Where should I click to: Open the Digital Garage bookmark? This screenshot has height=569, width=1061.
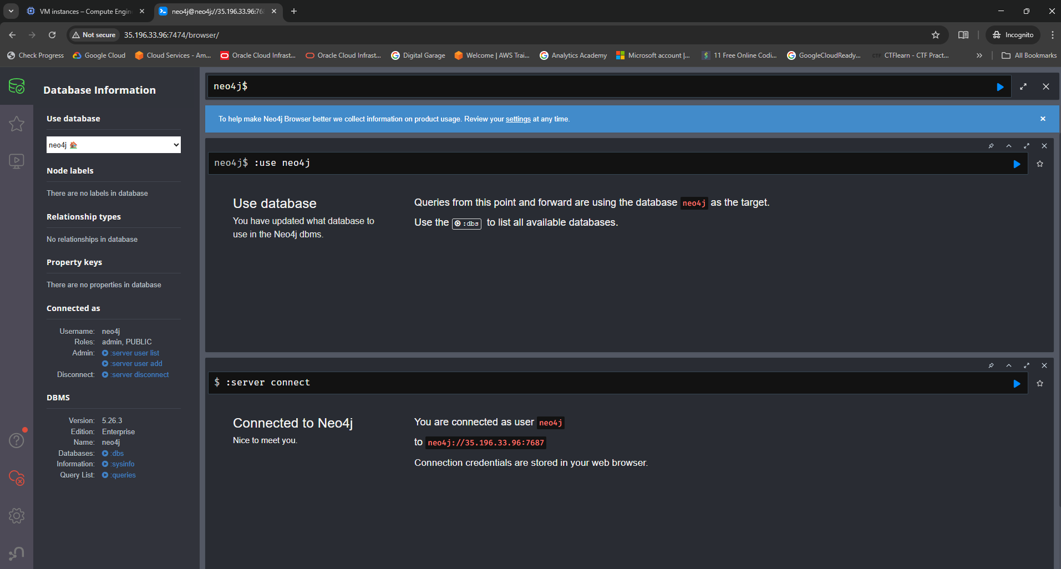418,55
